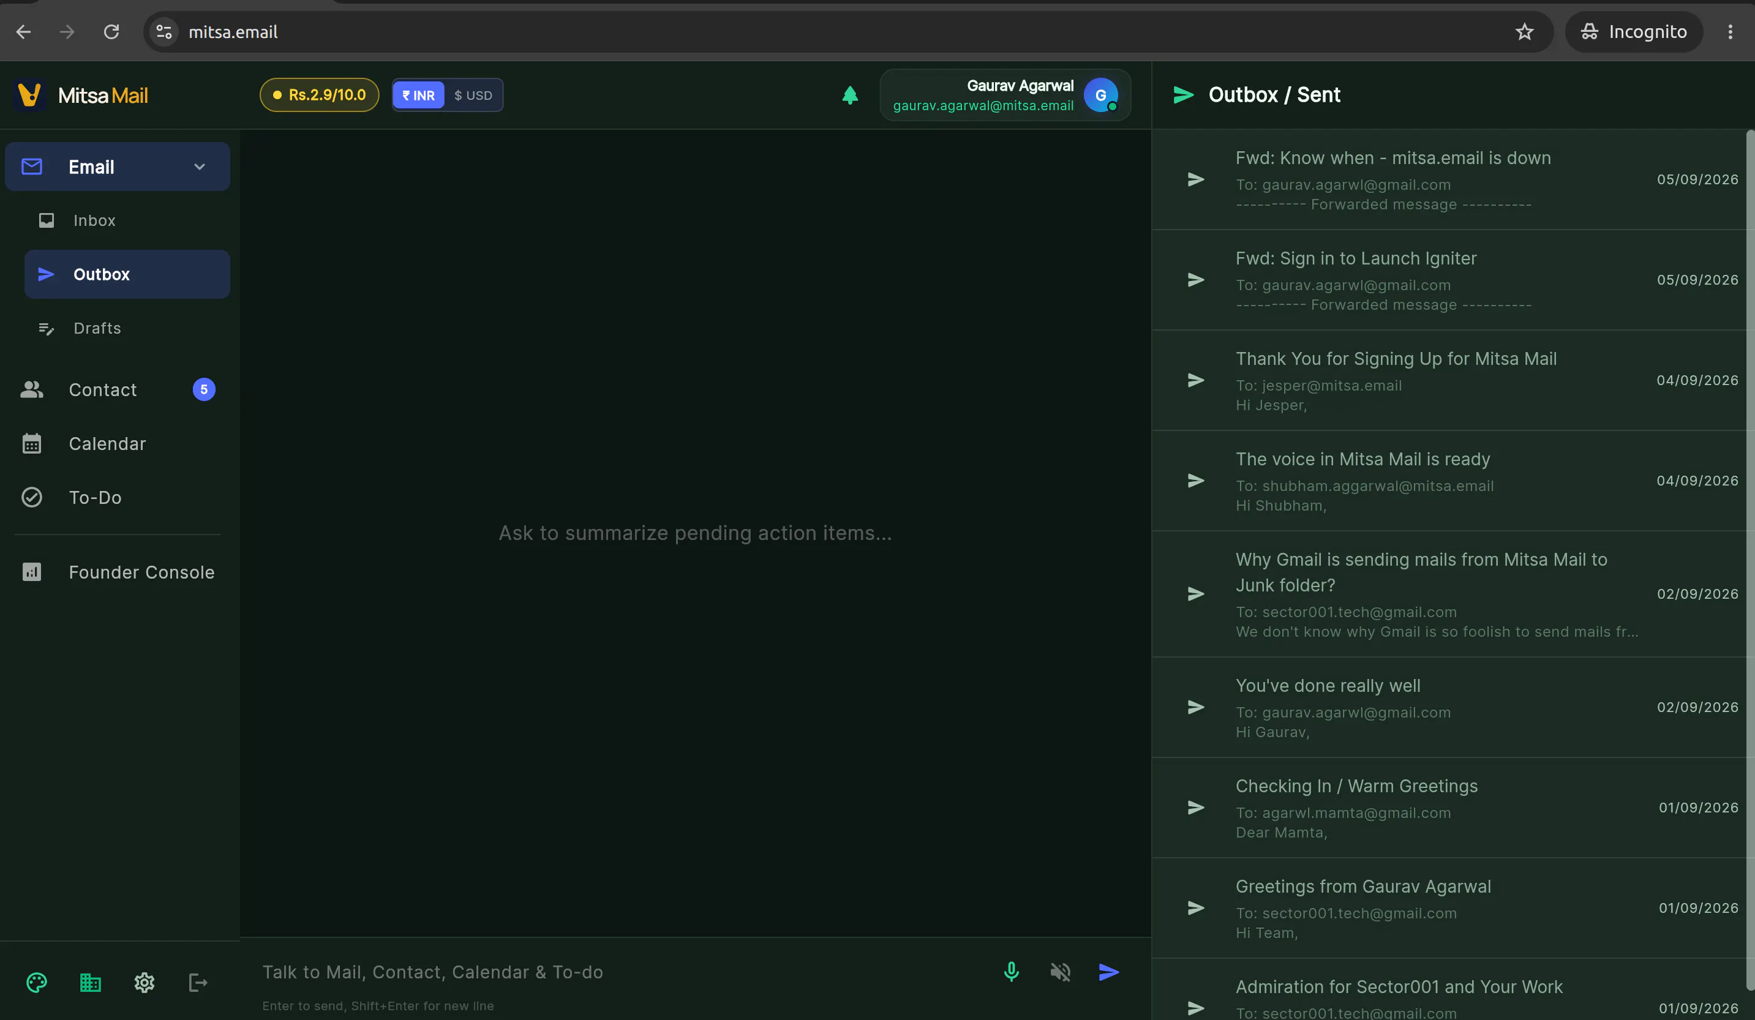Screen dimensions: 1755x1020
Task: Open the Drafts folder
Action: pos(127,328)
